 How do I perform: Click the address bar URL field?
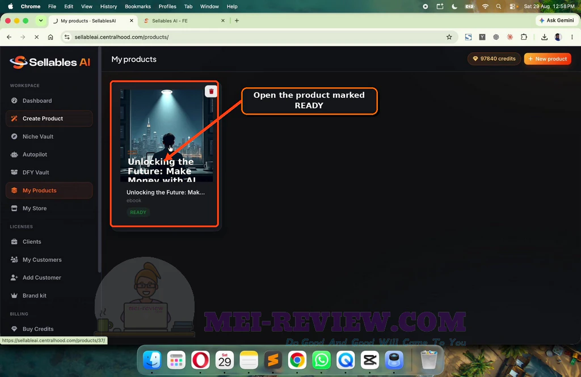coord(259,37)
